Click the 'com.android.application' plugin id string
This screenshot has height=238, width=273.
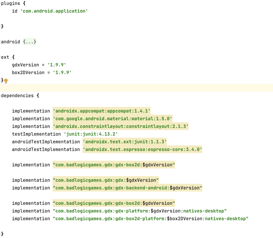coord(54,11)
